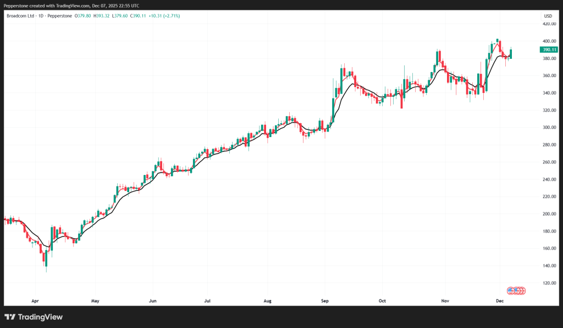Click the leftmost US flag event marker
Viewport: 563px width, 328px height.
coord(510,290)
